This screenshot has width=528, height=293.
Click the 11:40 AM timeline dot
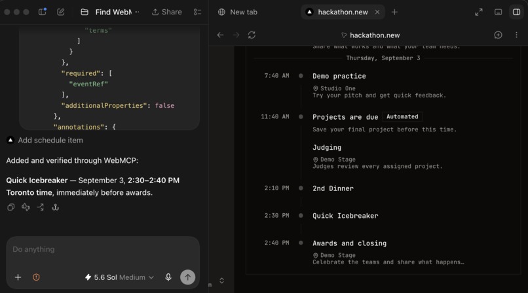(301, 116)
